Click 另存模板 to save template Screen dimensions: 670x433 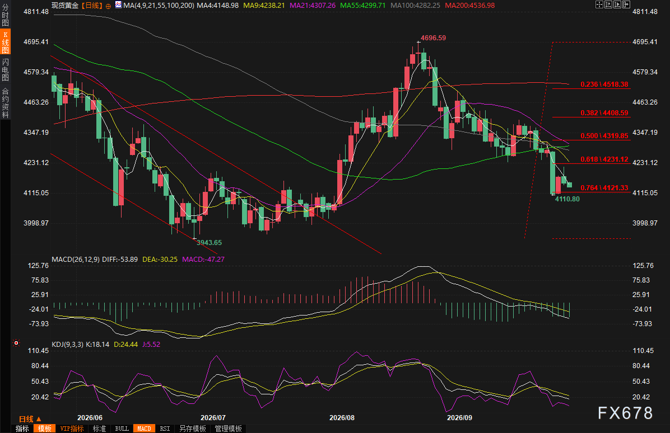click(x=193, y=429)
